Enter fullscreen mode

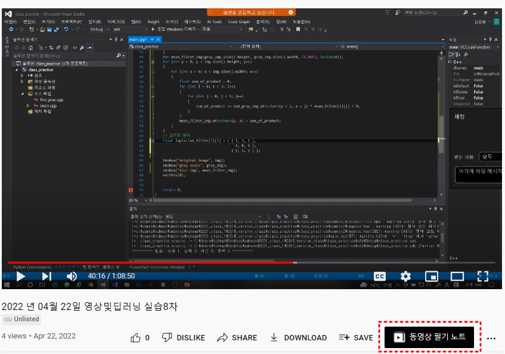click(x=483, y=276)
